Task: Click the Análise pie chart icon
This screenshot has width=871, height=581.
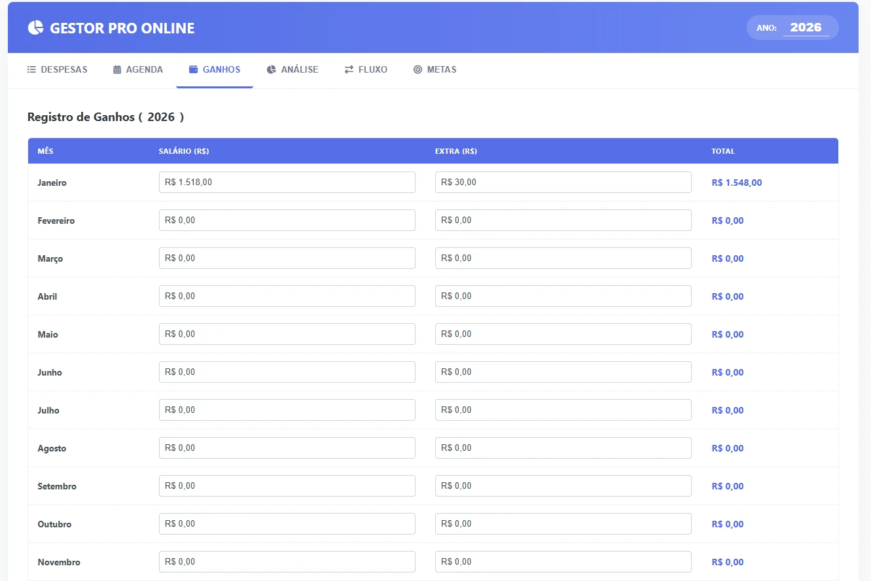Action: tap(272, 69)
